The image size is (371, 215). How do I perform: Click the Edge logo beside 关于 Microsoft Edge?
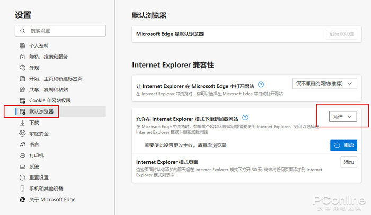click(x=22, y=200)
